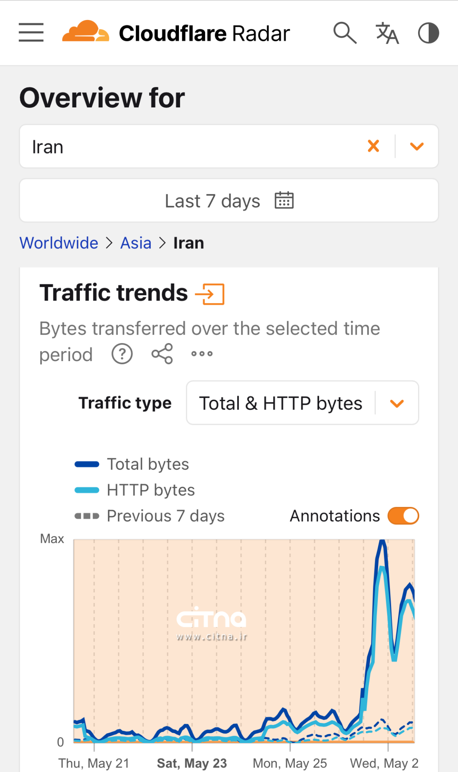Go to Asia breadcrumb link
Viewport: 458px width, 772px height.
tap(136, 243)
